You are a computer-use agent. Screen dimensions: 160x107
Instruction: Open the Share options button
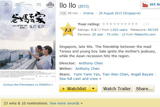point(144,89)
